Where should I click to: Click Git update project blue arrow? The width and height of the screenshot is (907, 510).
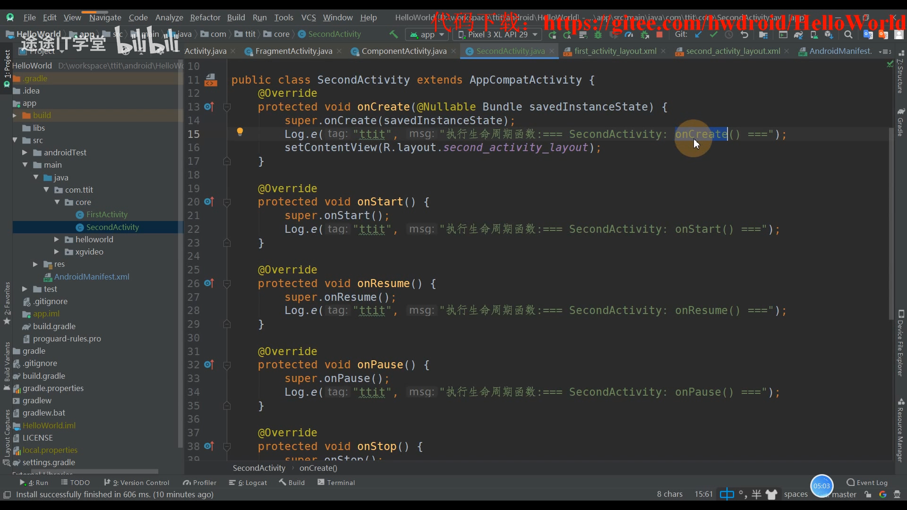698,34
